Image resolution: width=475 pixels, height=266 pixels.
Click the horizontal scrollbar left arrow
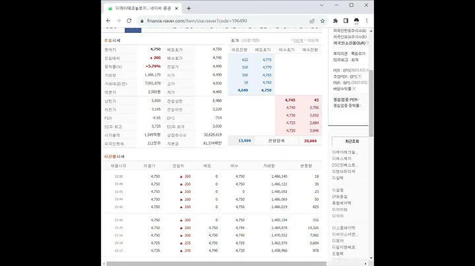coord(104,264)
